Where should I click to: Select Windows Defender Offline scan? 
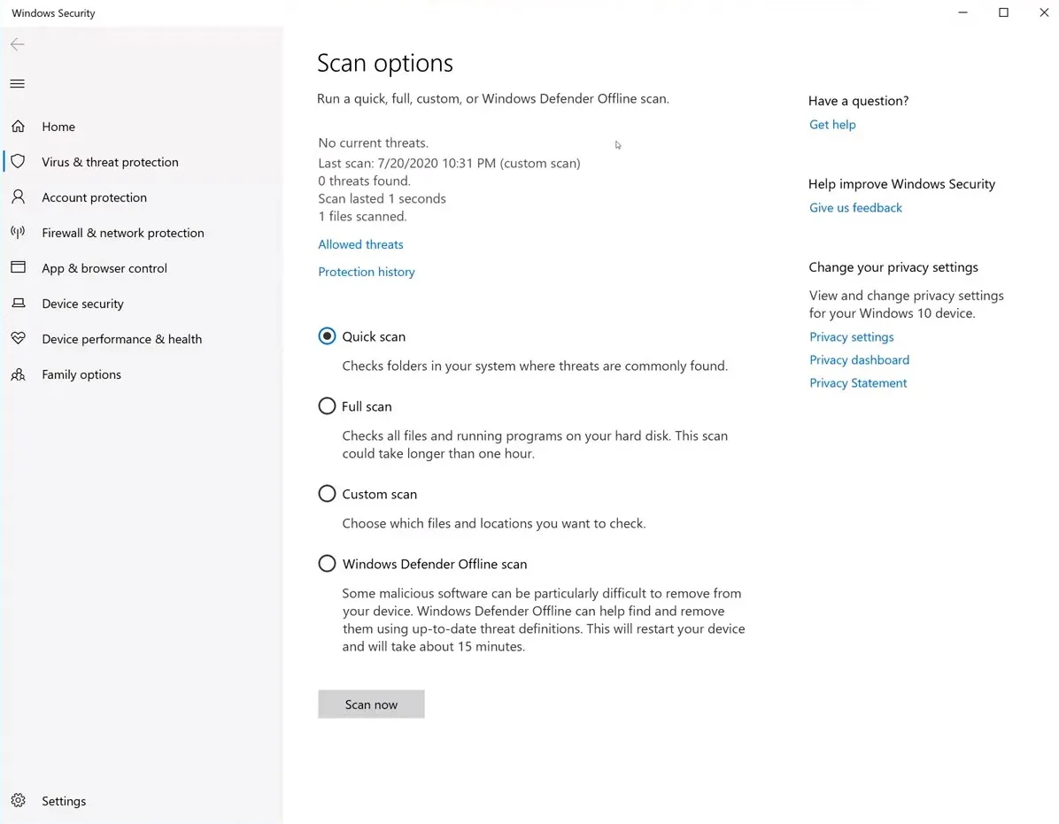327,564
